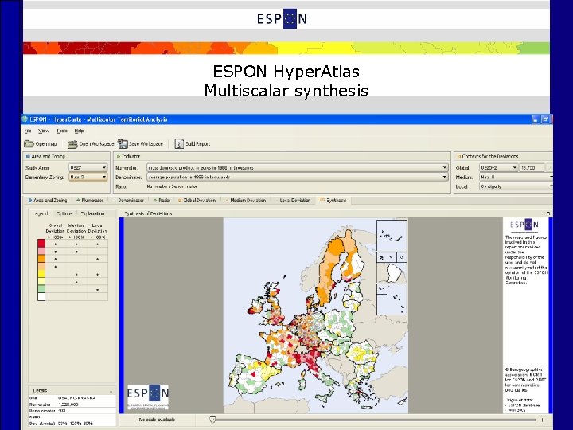
Task: Switch to the Ratio tab
Action: tap(162, 201)
